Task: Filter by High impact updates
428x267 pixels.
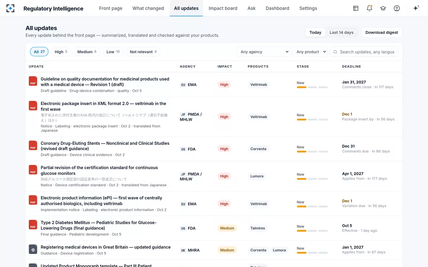Action: (x=61, y=52)
